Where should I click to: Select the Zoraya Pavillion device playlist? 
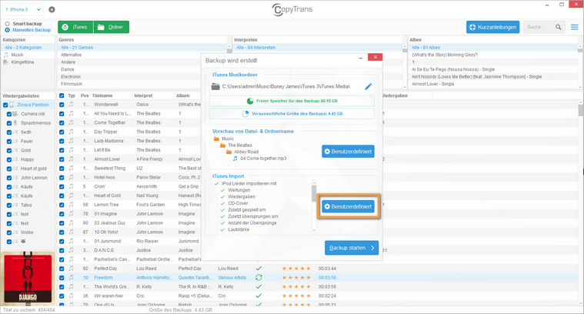tap(33, 105)
